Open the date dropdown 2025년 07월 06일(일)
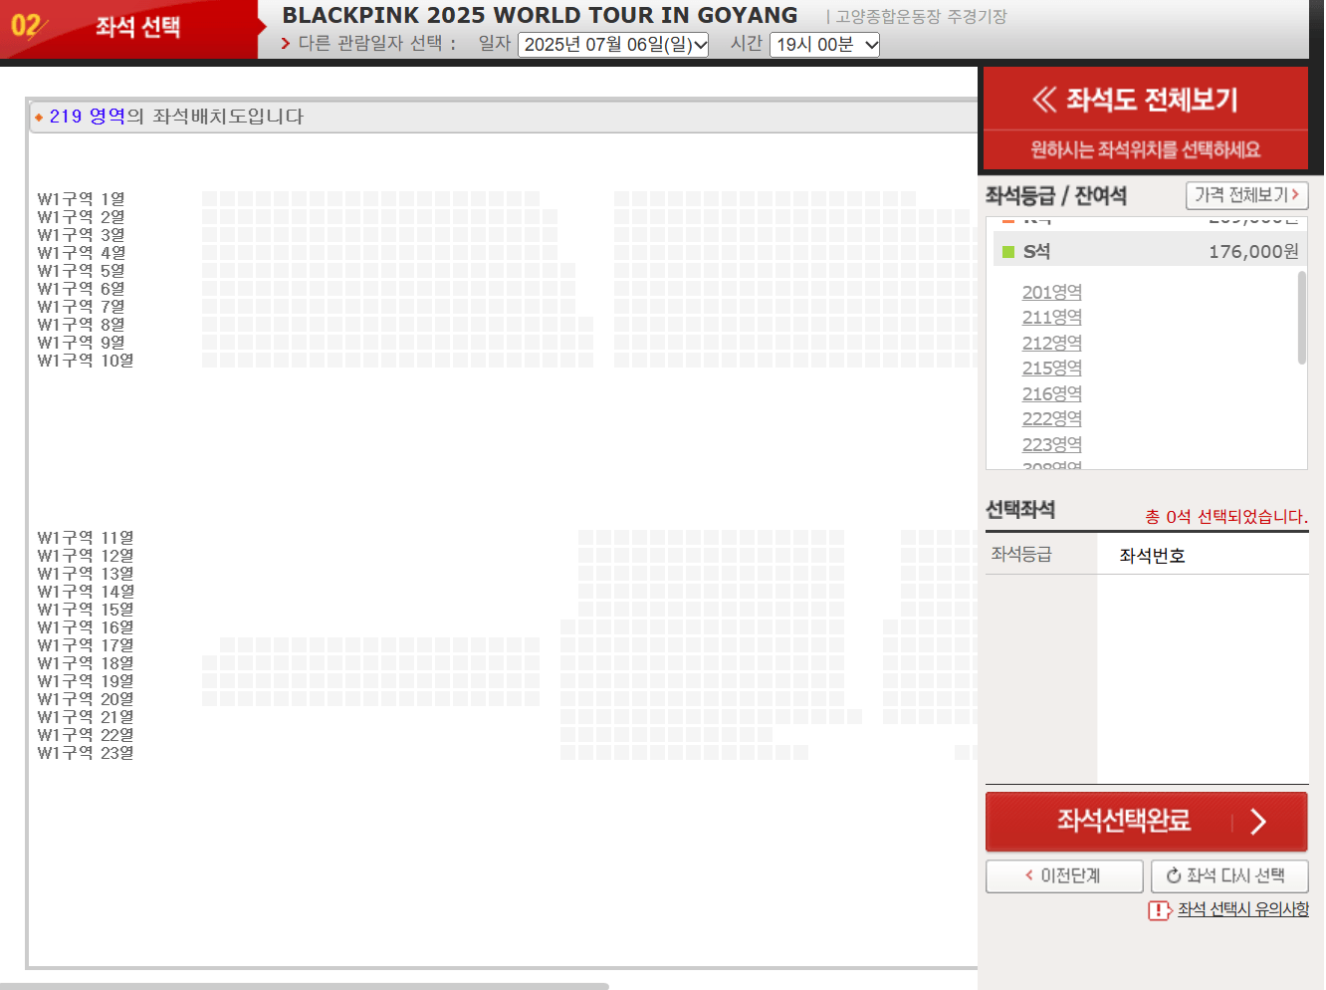The width and height of the screenshot is (1326, 990). 613,45
